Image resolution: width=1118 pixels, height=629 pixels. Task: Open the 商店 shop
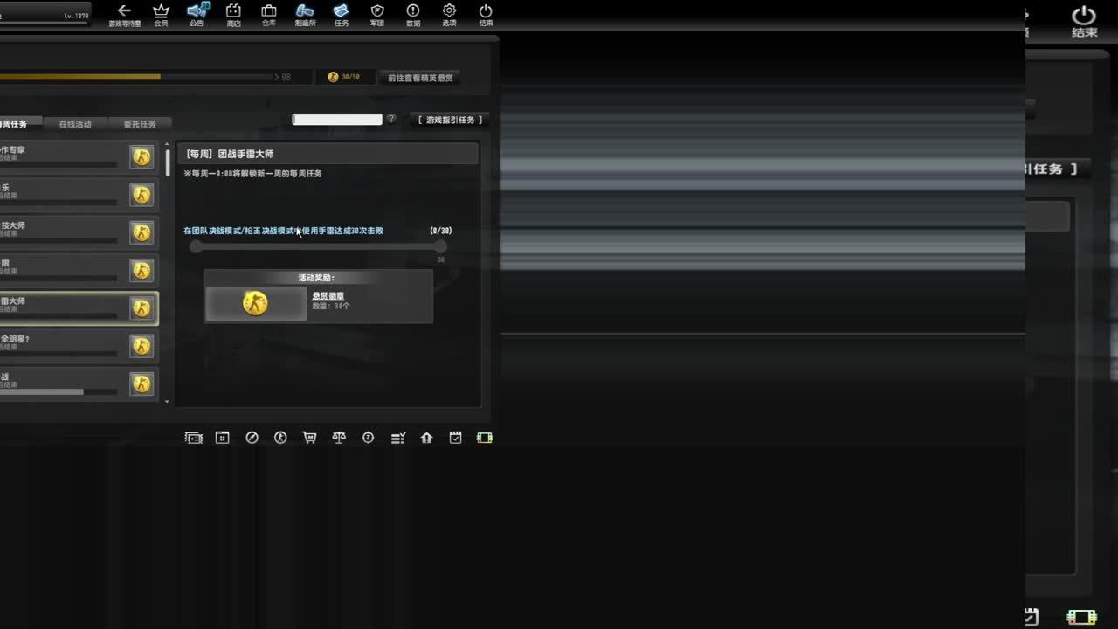[x=233, y=15]
